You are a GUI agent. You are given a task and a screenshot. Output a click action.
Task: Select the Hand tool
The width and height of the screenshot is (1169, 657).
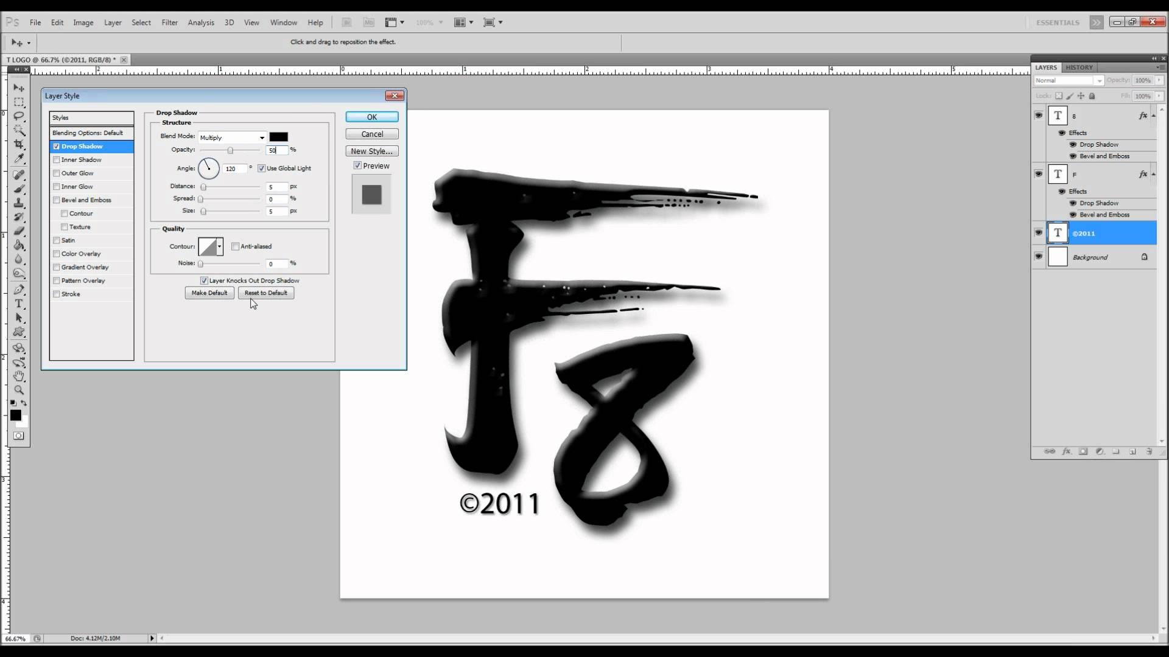click(19, 376)
